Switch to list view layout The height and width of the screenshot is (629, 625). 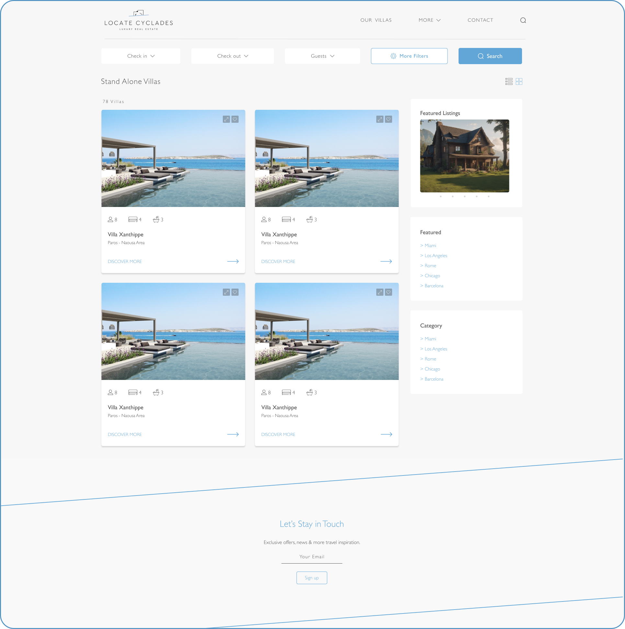pos(508,81)
